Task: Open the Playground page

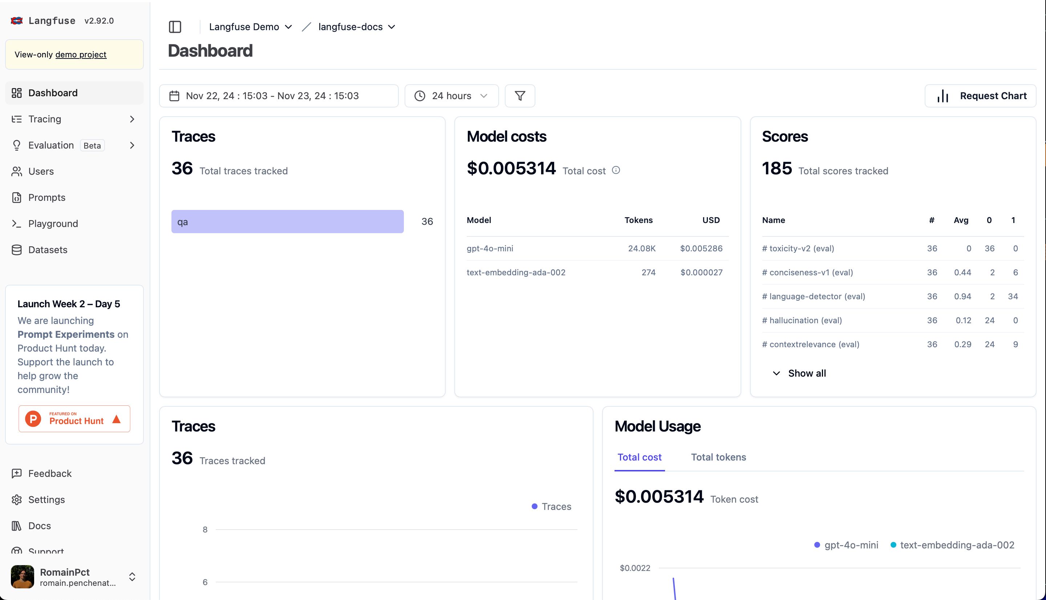Action: pyautogui.click(x=74, y=224)
